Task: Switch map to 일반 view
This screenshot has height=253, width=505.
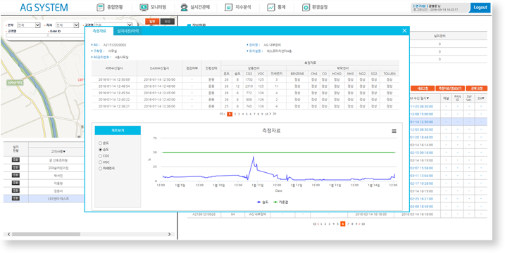Action: click(x=152, y=21)
